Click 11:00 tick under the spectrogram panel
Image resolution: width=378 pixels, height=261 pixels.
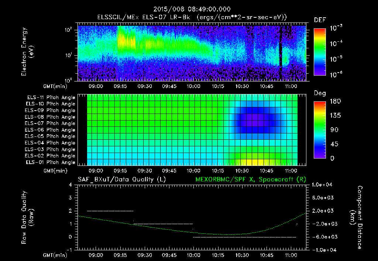tap(291, 86)
